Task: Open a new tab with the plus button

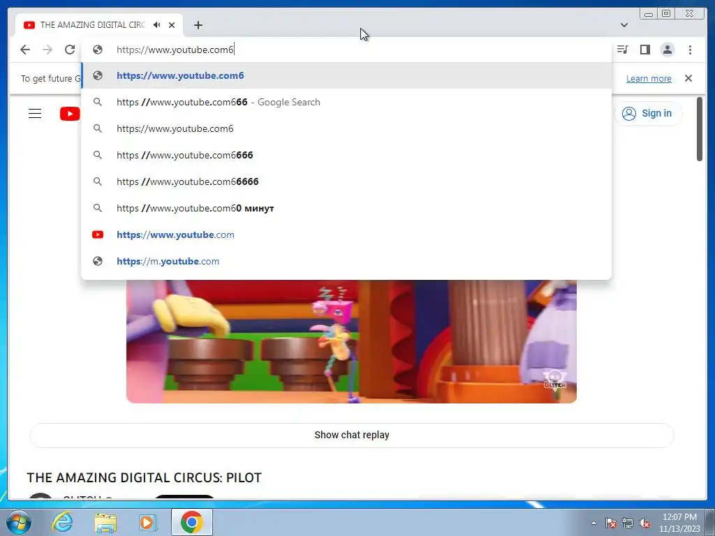Action: (x=198, y=25)
